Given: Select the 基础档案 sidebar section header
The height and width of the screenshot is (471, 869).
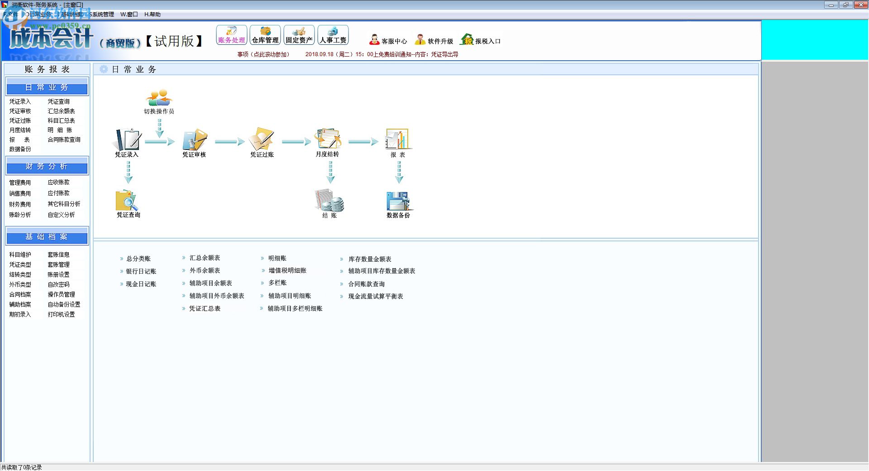Looking at the screenshot, I should click(x=47, y=236).
